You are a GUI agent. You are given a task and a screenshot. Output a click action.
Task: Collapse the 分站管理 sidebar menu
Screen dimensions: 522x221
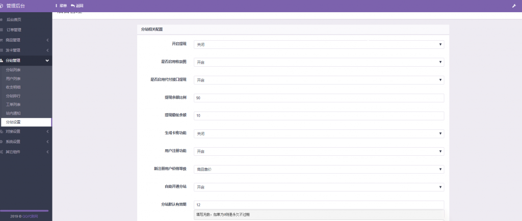pos(26,61)
